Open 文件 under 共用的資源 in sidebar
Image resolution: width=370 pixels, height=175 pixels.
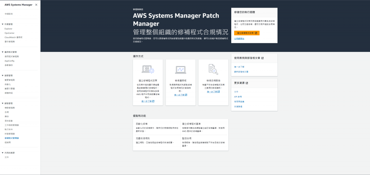click(x=7, y=157)
